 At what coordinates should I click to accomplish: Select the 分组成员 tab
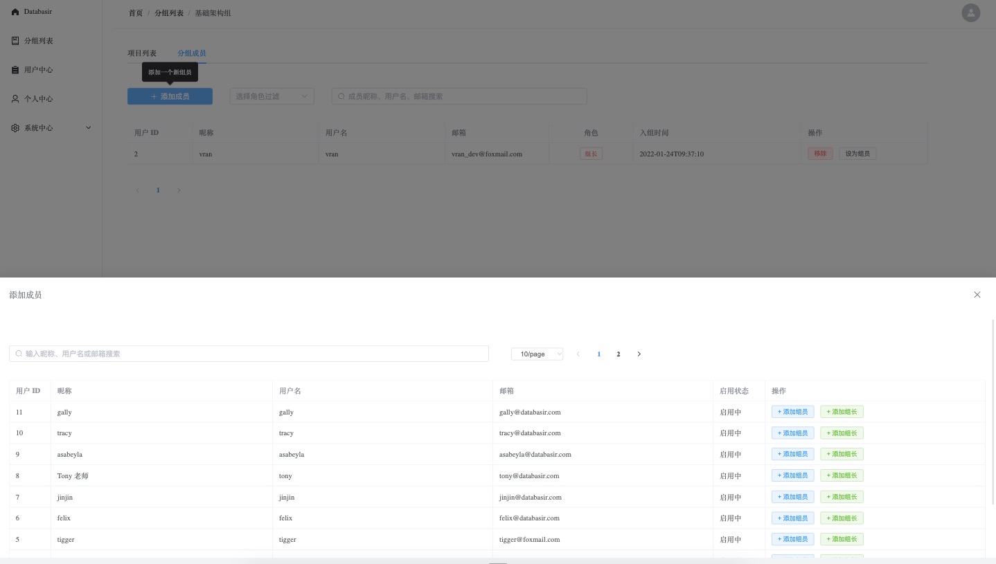tap(191, 53)
